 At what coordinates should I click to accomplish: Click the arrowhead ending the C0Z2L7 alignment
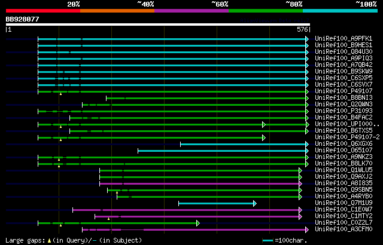tap(198, 223)
